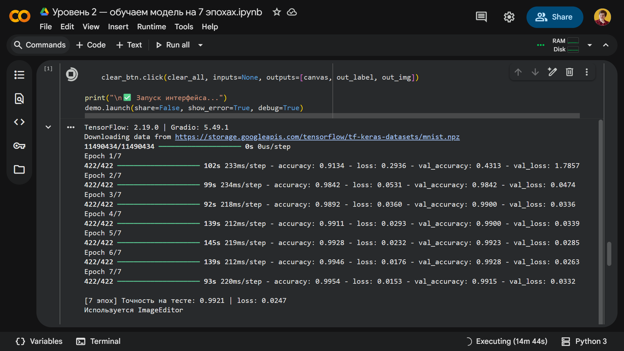Open the files folder panel
The image size is (624, 351).
pyautogui.click(x=19, y=169)
